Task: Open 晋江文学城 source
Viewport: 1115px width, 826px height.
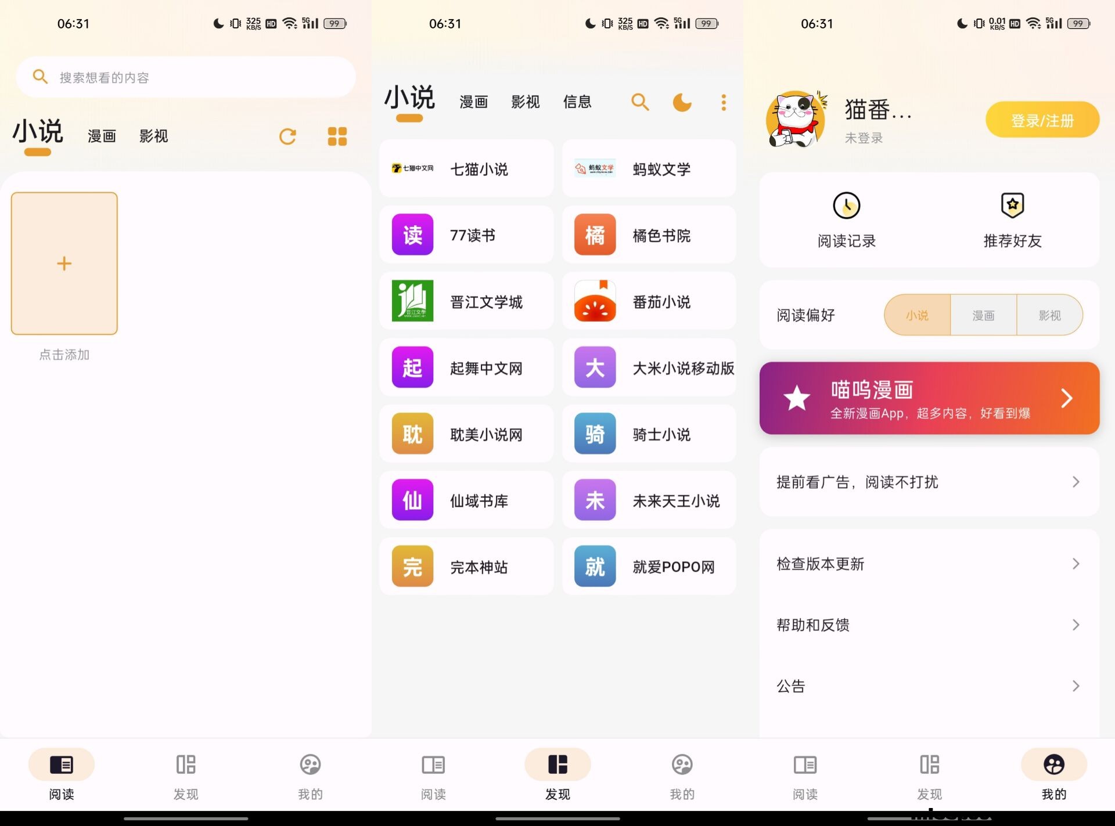Action: (466, 301)
